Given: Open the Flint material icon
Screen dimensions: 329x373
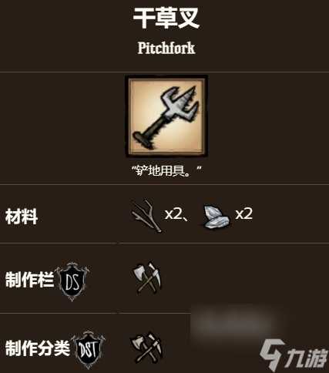Looking at the screenshot, I should click(x=216, y=217).
